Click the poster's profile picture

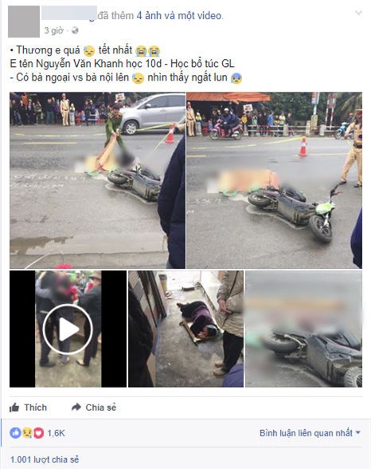tap(24, 22)
